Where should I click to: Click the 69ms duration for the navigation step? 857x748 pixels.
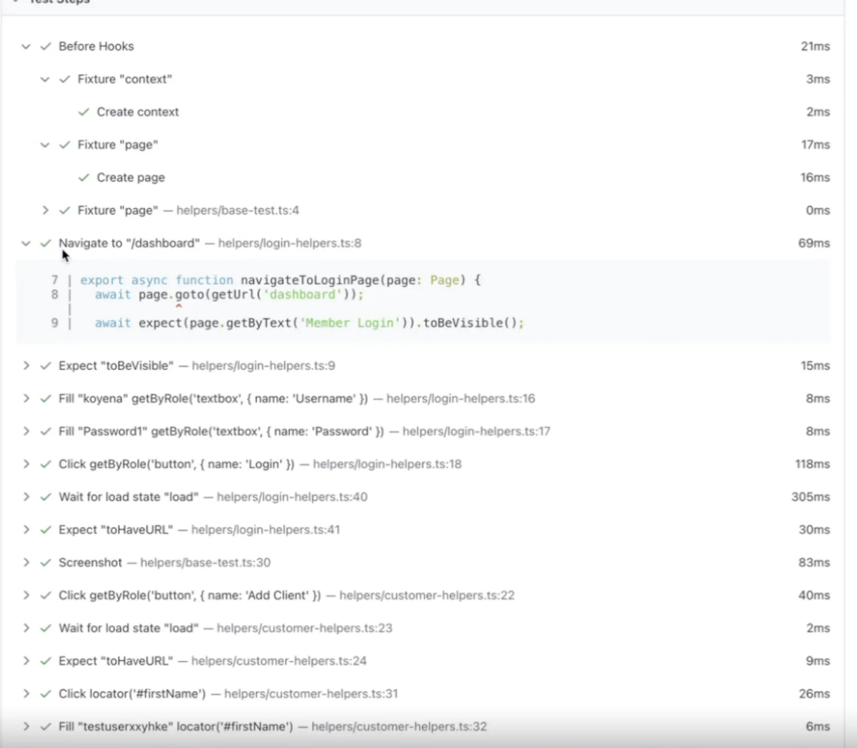[815, 243]
